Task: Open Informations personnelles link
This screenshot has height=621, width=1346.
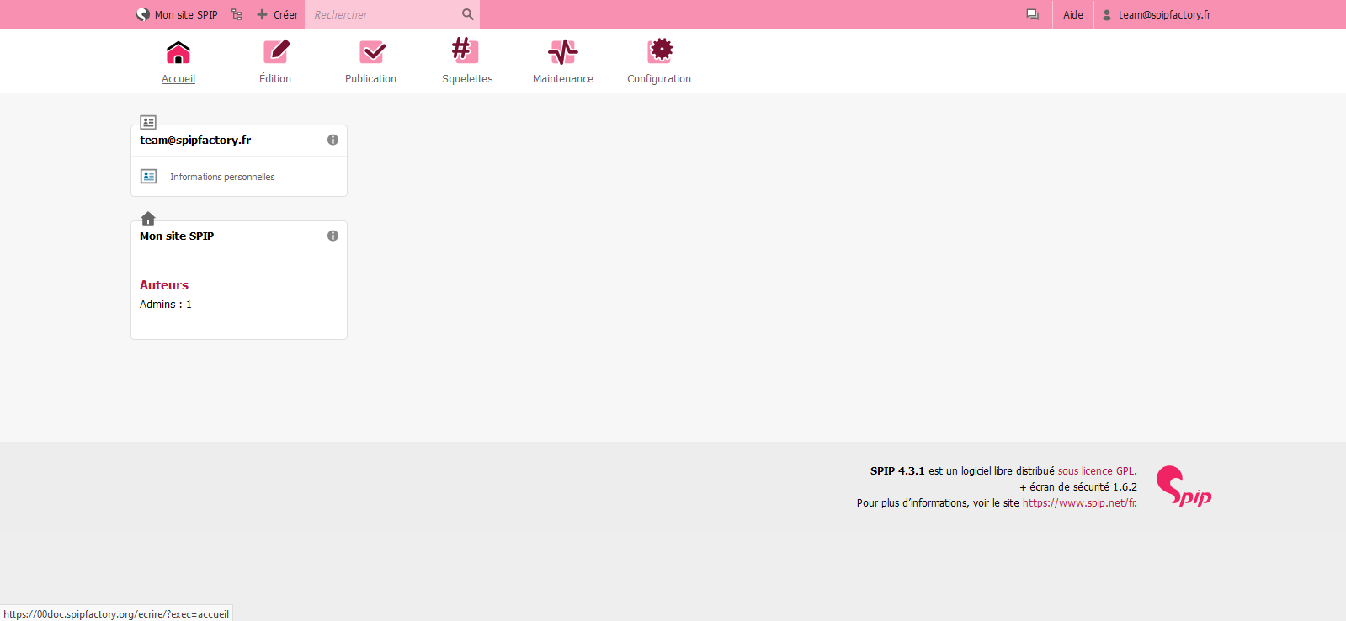Action: (x=222, y=177)
